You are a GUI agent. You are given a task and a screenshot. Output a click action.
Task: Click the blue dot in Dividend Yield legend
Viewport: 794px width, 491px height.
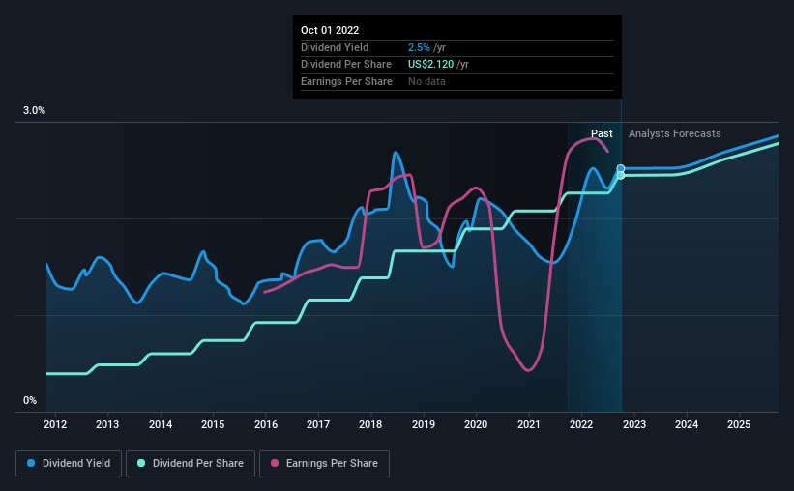(x=31, y=463)
